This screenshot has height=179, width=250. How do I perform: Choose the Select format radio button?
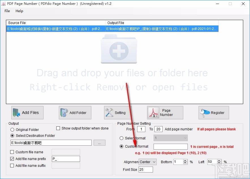pos(122,138)
